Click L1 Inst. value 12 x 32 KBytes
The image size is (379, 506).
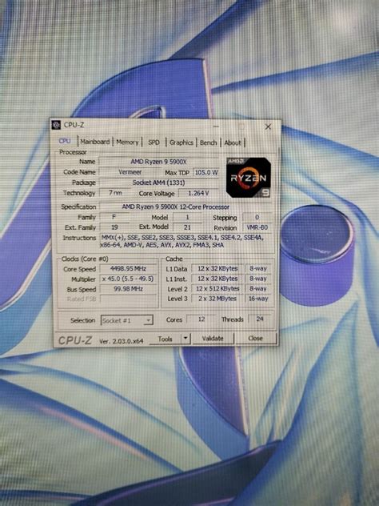(217, 279)
